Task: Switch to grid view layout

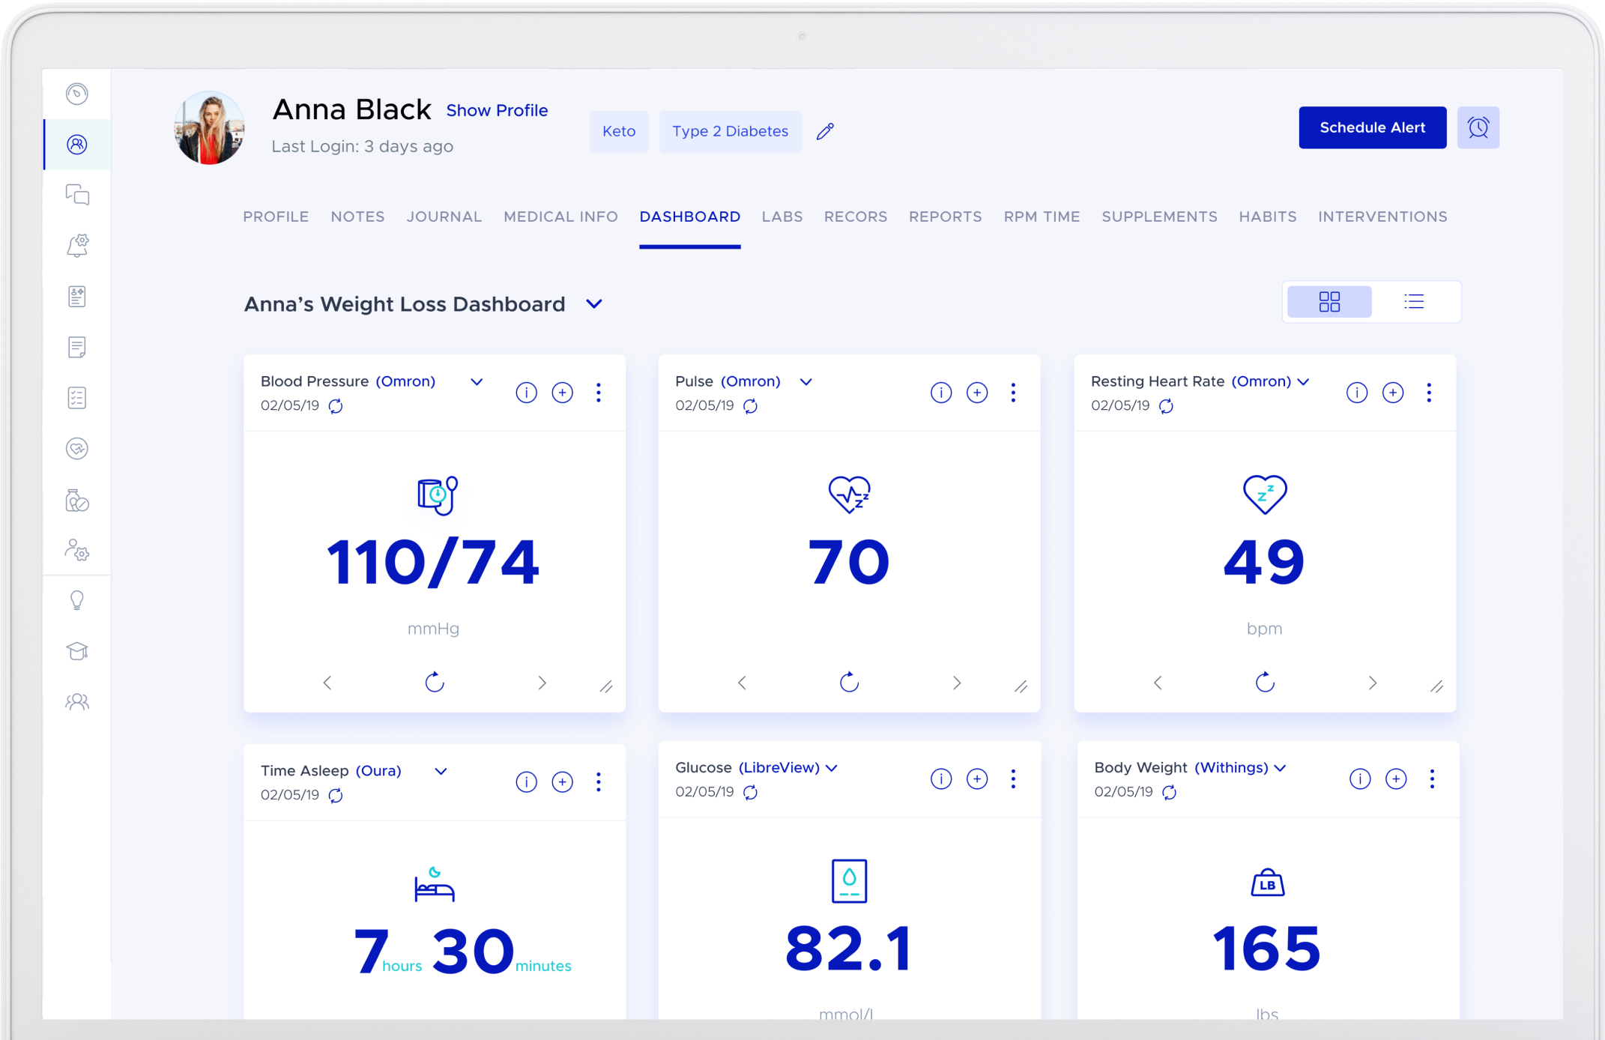Action: (1329, 302)
